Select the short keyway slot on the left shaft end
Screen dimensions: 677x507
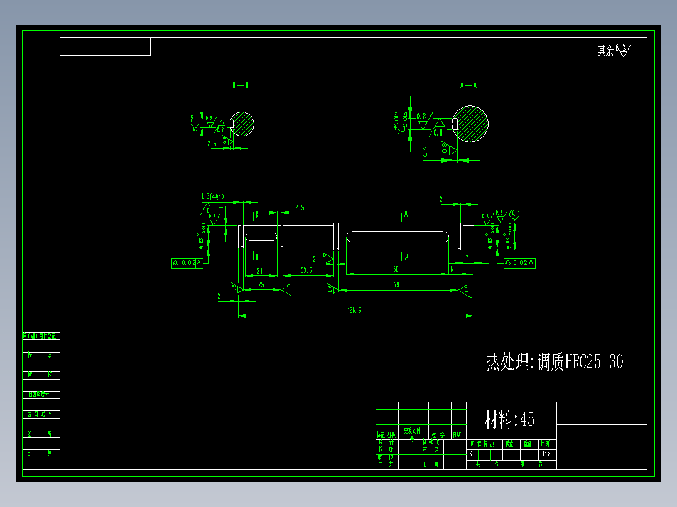tap(261, 237)
